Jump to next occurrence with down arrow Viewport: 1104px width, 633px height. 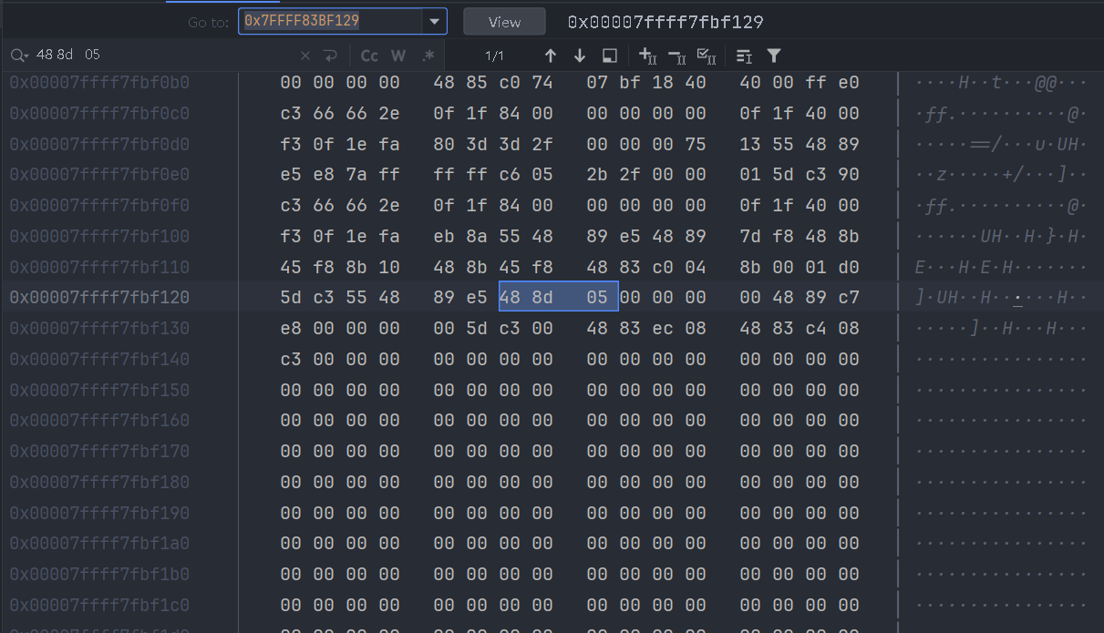tap(580, 56)
